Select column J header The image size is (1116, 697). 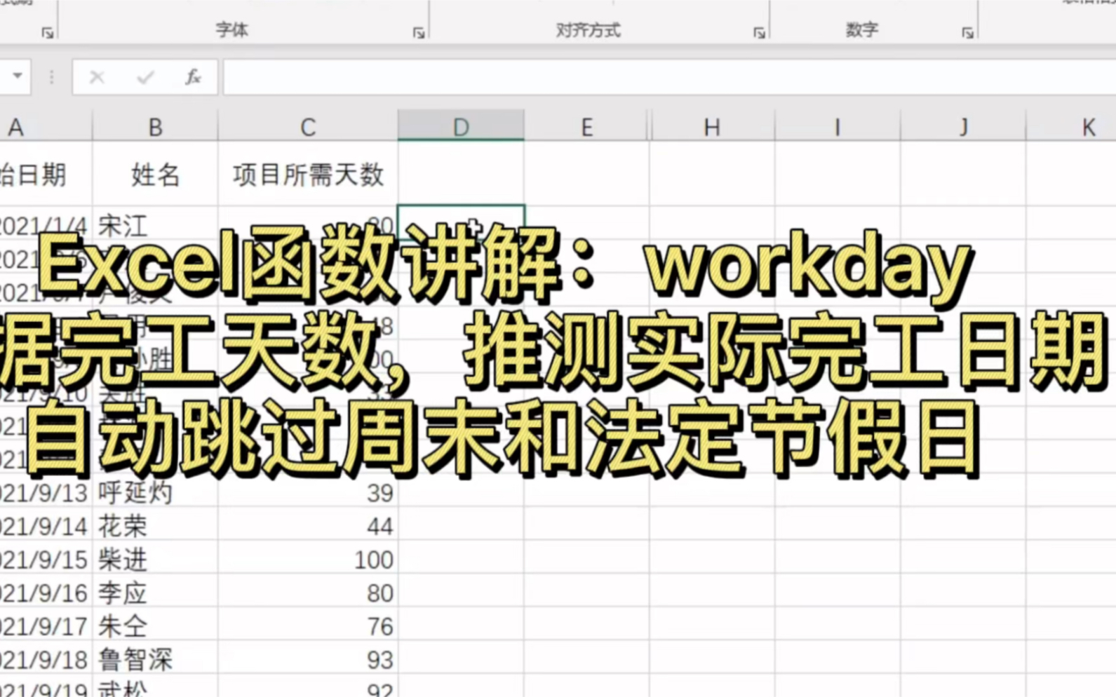coord(963,127)
